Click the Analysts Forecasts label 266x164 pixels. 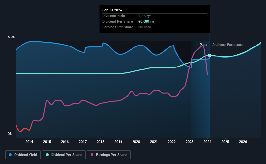click(x=228, y=45)
